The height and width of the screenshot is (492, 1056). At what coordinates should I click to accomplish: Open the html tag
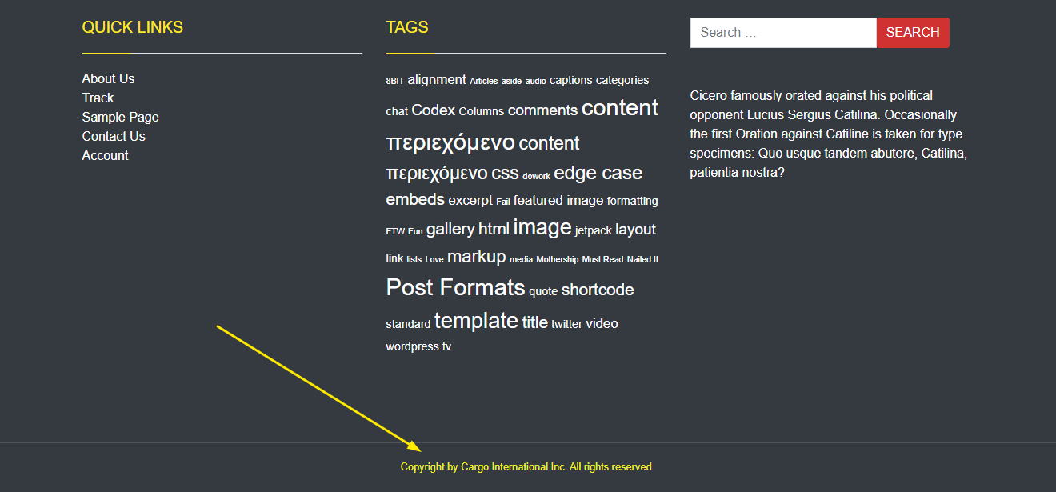tap(494, 229)
